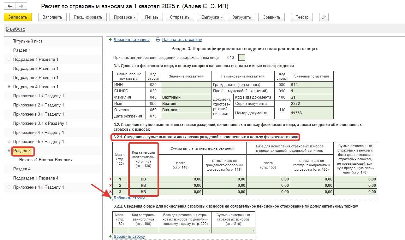Click the Заполнить button
This screenshot has height=240, width=405.
point(52,17)
